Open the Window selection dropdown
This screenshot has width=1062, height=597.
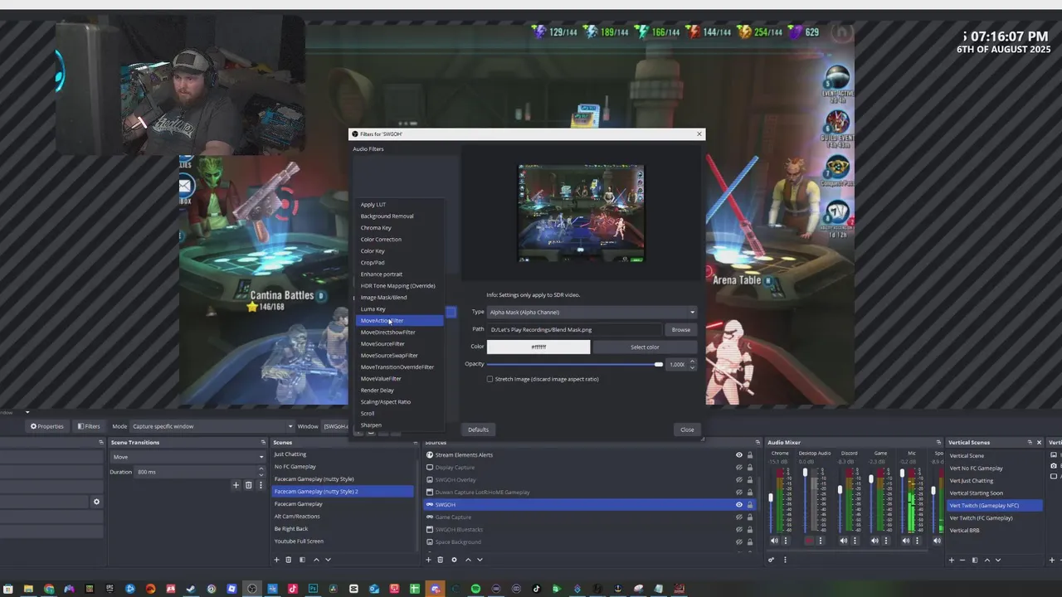tap(334, 426)
